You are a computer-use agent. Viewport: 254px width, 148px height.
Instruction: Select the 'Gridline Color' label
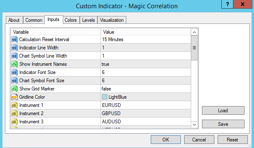(32, 97)
